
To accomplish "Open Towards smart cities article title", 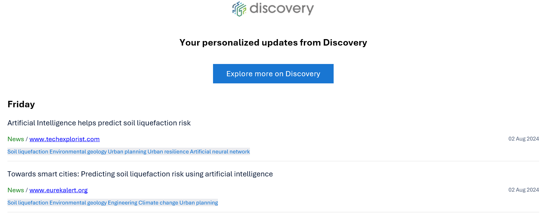I will (140, 174).
